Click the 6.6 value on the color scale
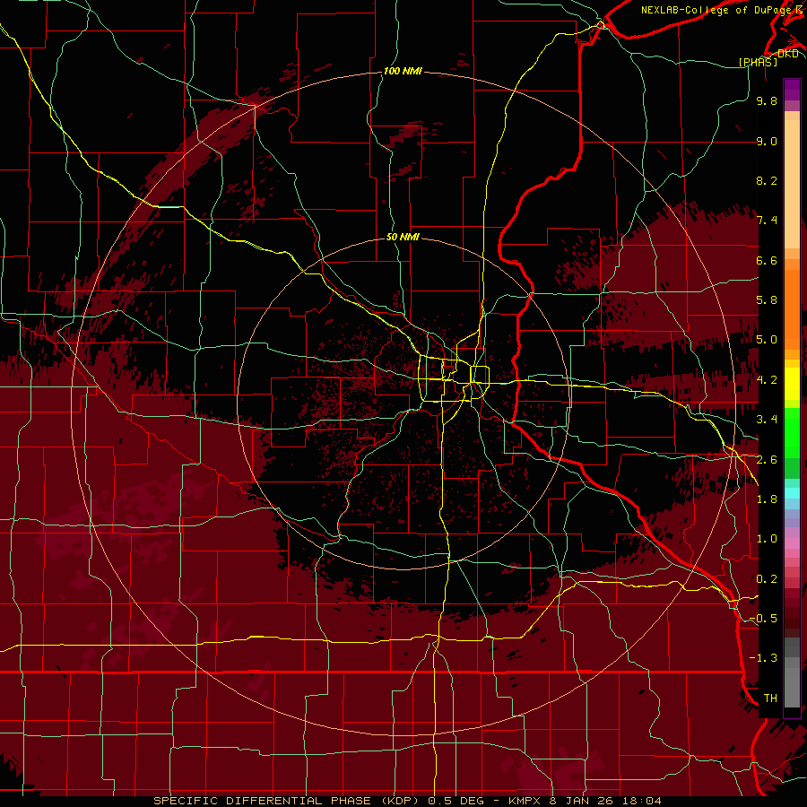Image resolution: width=807 pixels, height=807 pixels. point(767,260)
